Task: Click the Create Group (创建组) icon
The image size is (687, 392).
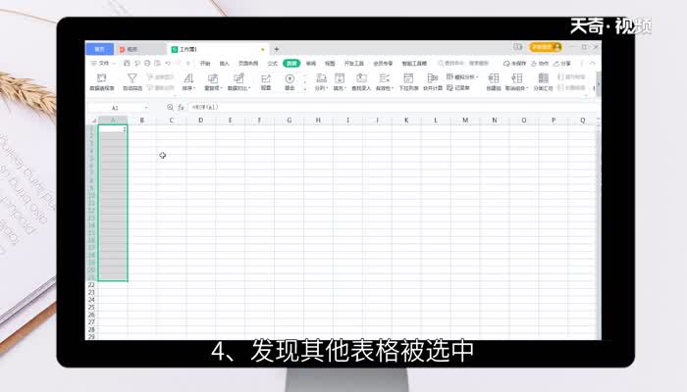Action: (494, 78)
